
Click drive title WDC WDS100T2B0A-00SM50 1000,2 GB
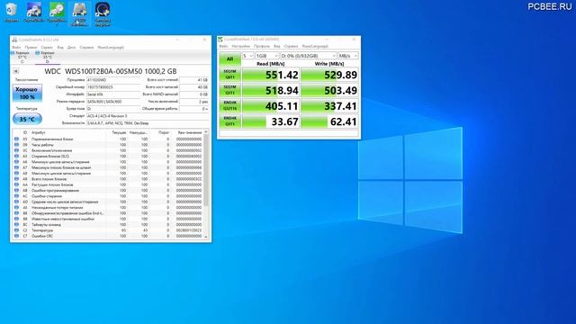click(111, 71)
